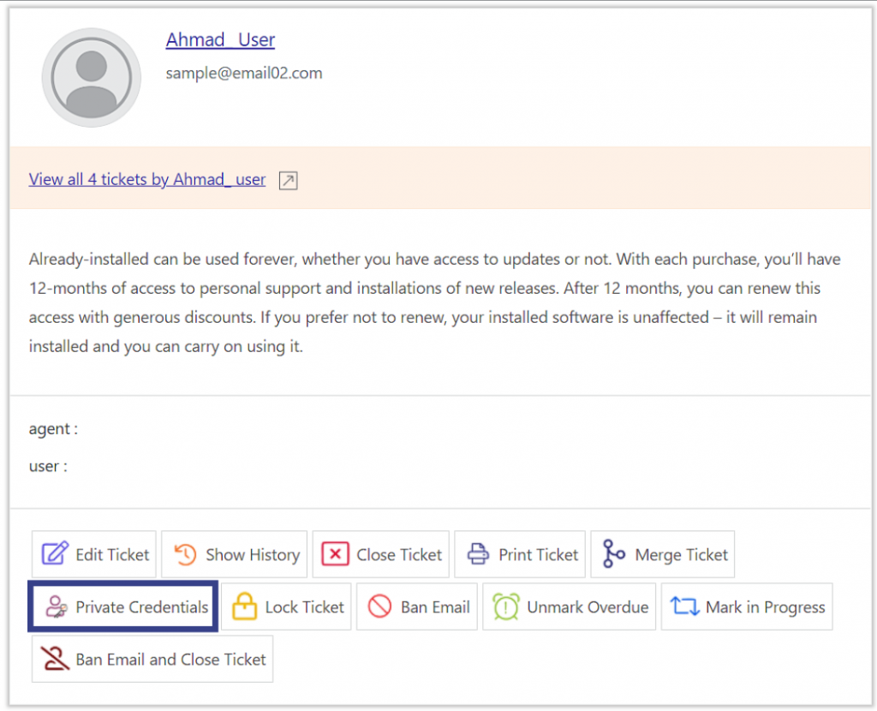The image size is (877, 711).
Task: Open the Ahmad_User profile link
Action: [x=220, y=39]
